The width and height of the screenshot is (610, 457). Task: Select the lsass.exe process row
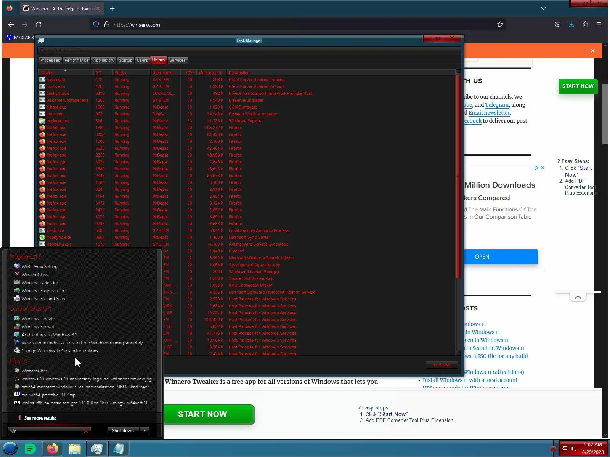(247, 230)
